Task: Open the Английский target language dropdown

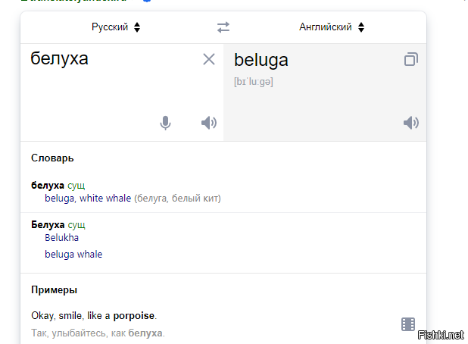Action: pyautogui.click(x=332, y=27)
